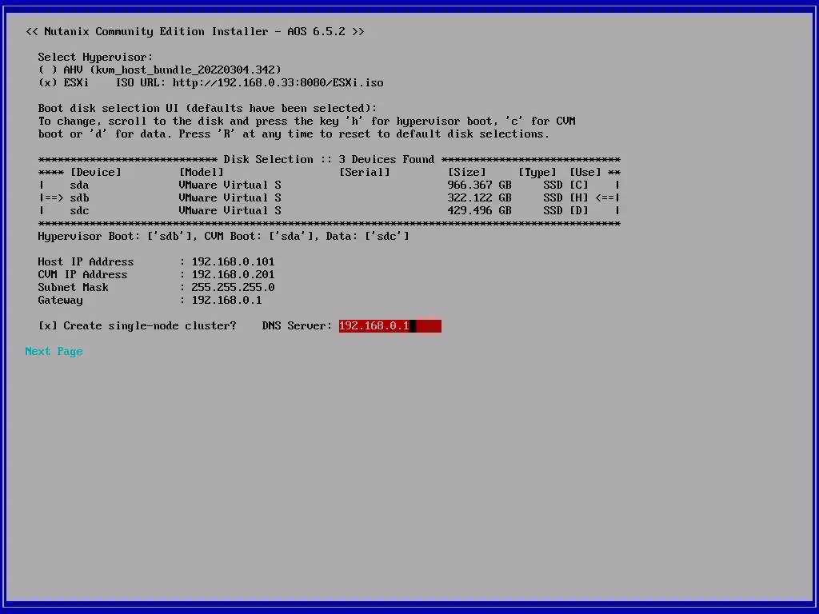Select the sdb disk row
819x614 pixels.
pos(79,197)
